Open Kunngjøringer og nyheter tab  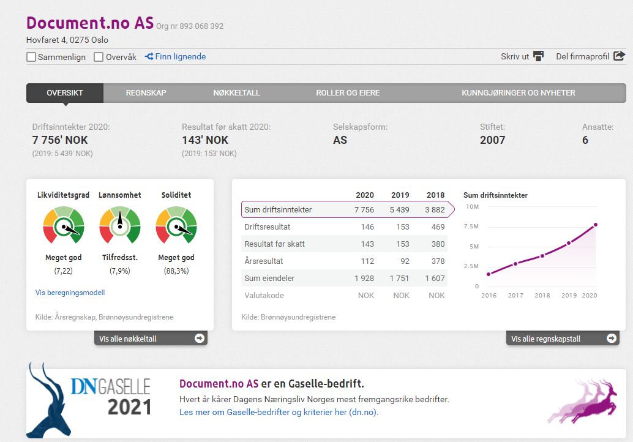pos(518,93)
